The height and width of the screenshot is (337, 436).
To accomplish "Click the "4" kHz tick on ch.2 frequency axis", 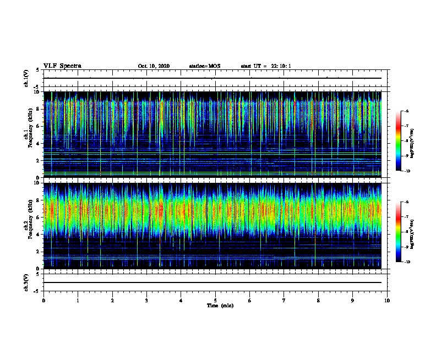I will point(39,235).
